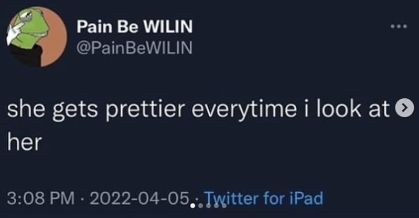419x218 pixels.
Task: Select the first white carousel dot
Action: point(193,206)
